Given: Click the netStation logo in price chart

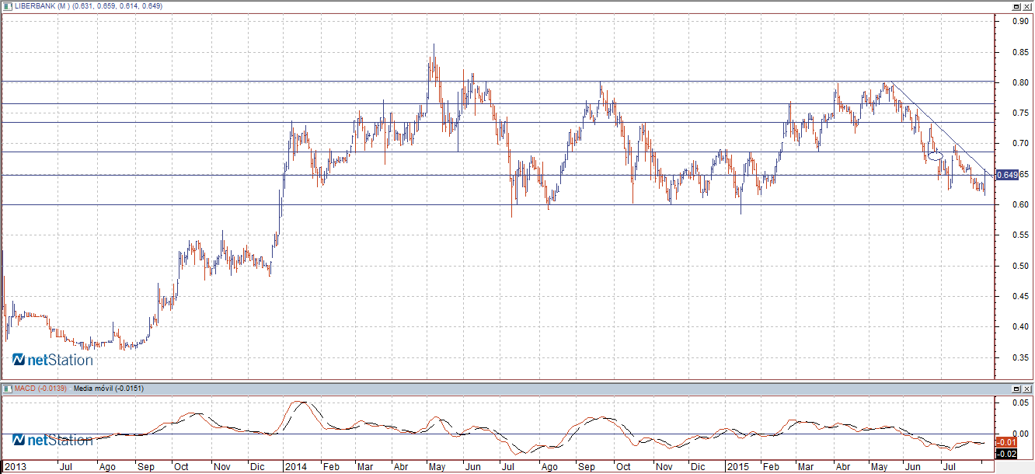Looking at the screenshot, I should (x=52, y=360).
